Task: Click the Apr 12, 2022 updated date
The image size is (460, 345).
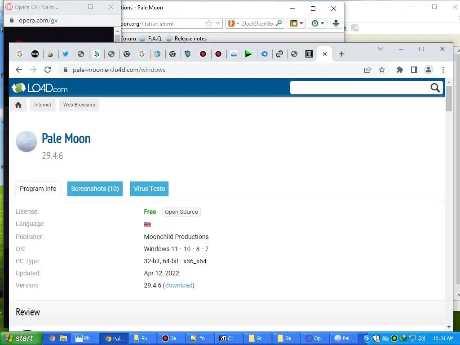Action: 161,274
